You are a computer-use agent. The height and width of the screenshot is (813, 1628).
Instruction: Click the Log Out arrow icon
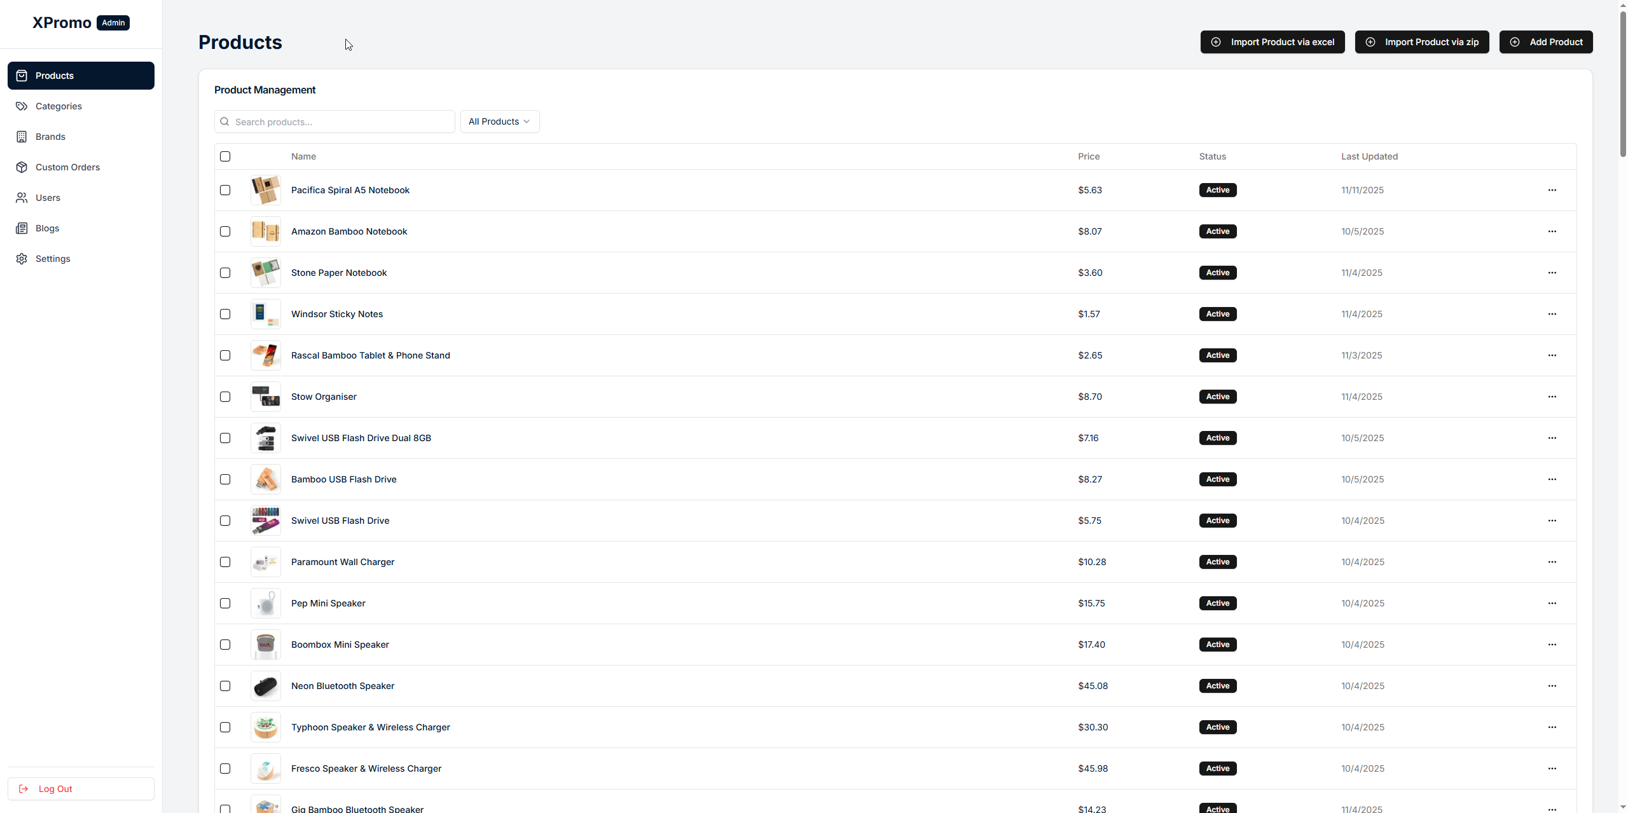coord(24,789)
